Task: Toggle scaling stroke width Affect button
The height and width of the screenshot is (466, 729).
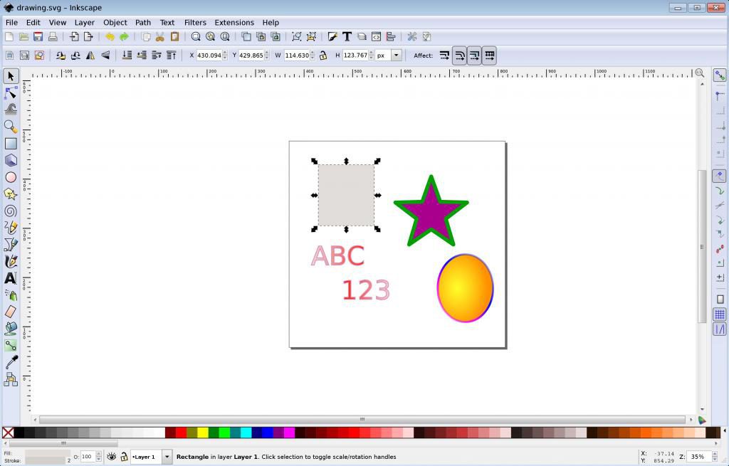Action: pos(444,55)
